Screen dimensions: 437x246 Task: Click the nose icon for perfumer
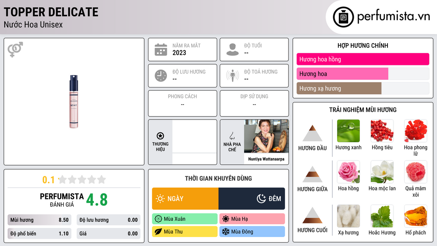(x=232, y=136)
